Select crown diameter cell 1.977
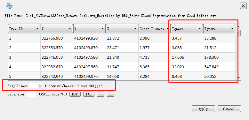The image size is (249, 120). click(x=154, y=48)
